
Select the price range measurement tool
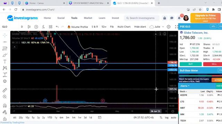click(x=5, y=75)
